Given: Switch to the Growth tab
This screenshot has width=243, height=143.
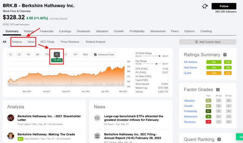Looking at the screenshot, I should point(119,31).
